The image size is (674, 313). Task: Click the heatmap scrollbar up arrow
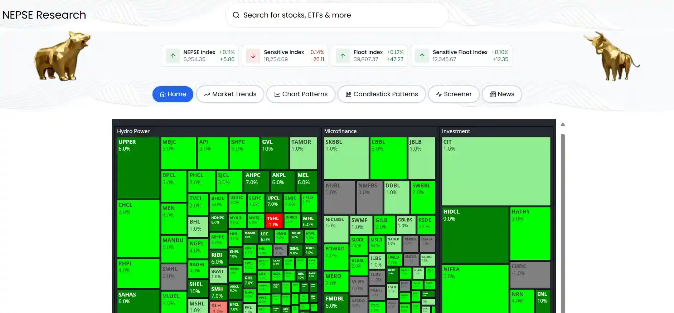563,124
